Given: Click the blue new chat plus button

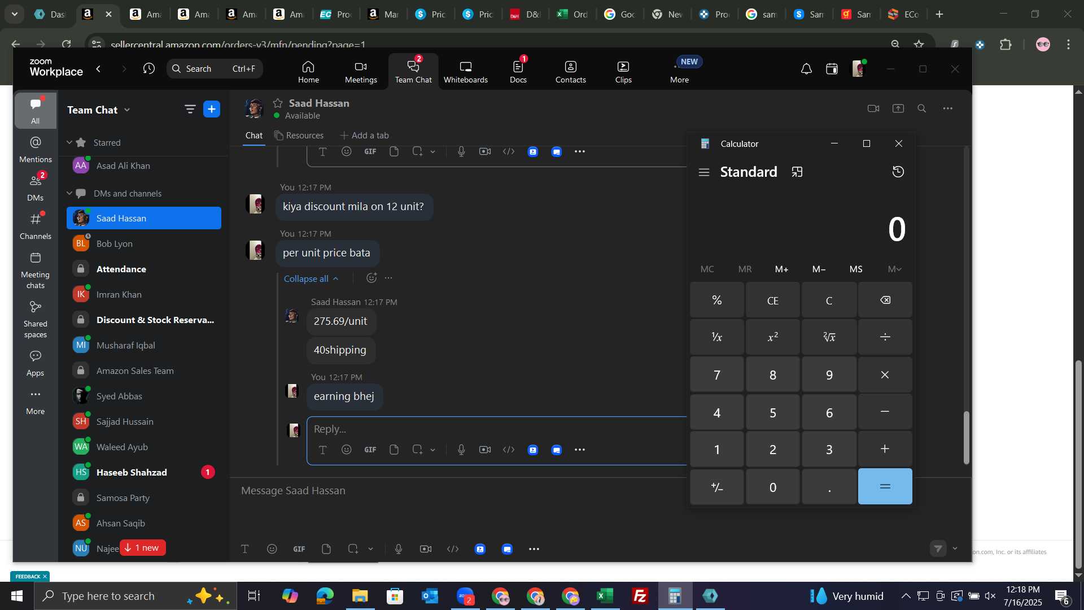Looking at the screenshot, I should click(x=212, y=109).
